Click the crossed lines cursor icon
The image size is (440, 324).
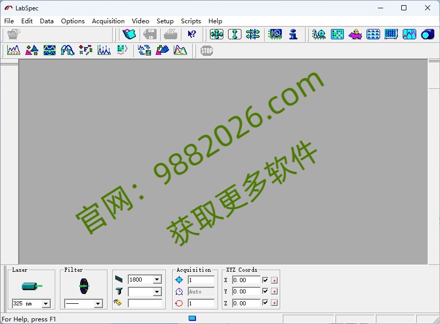(252, 34)
